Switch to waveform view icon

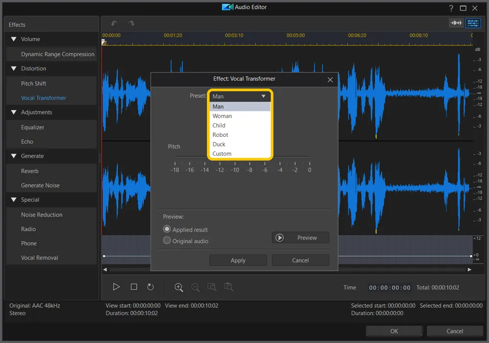(x=456, y=23)
